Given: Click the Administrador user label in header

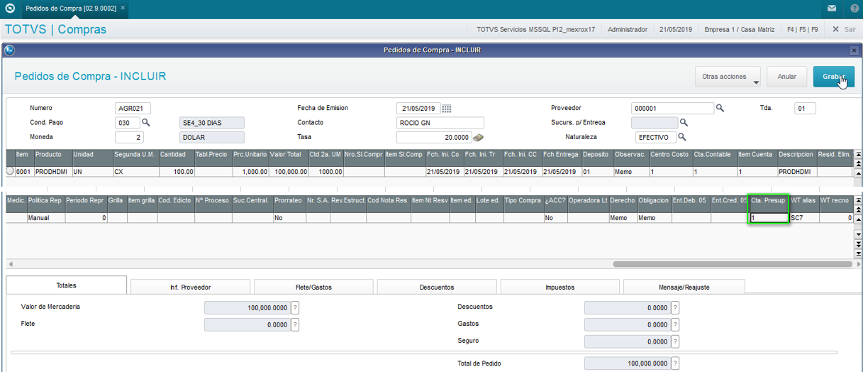Looking at the screenshot, I should 628,29.
